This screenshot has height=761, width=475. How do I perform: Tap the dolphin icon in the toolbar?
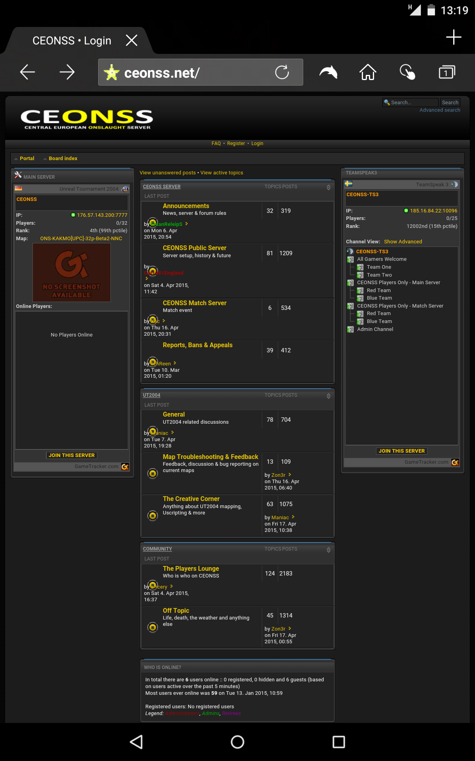click(x=328, y=72)
